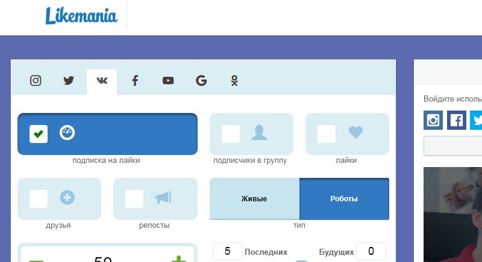Open the photo thumbnail on the right

pyautogui.click(x=453, y=215)
